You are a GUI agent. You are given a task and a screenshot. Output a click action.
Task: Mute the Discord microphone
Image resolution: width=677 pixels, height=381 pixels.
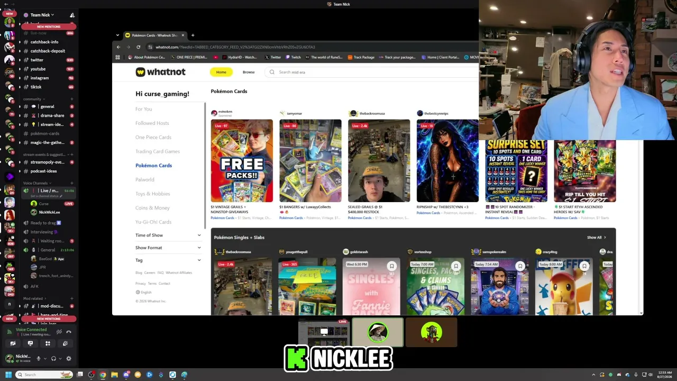point(38,359)
